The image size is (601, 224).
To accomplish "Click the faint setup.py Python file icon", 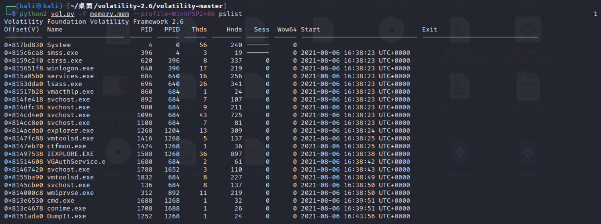I will pyautogui.click(x=460, y=153).
